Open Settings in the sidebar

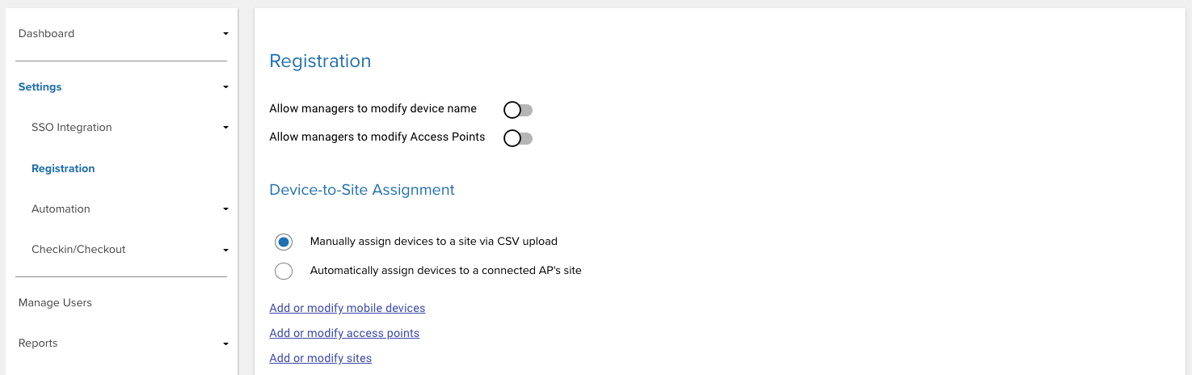click(x=40, y=87)
